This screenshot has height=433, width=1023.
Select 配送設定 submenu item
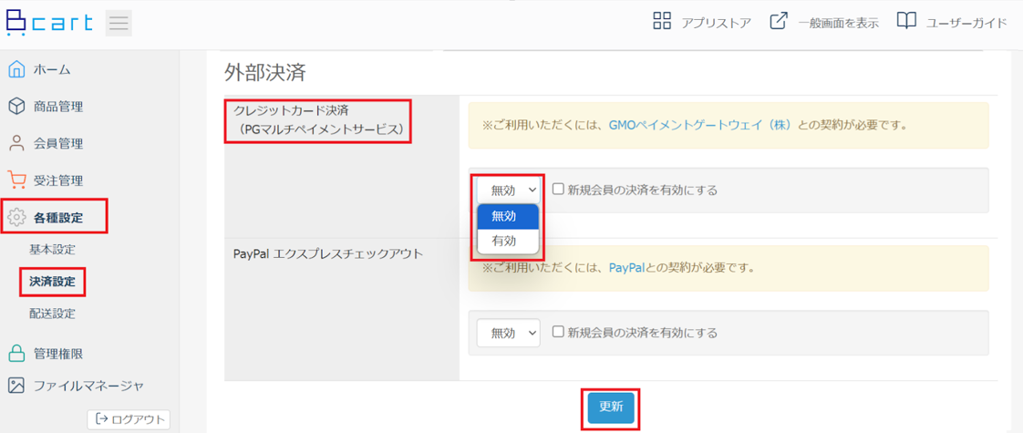coord(52,314)
